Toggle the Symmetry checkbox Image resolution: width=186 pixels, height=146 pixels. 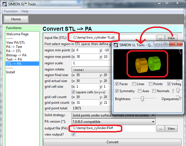117,91
